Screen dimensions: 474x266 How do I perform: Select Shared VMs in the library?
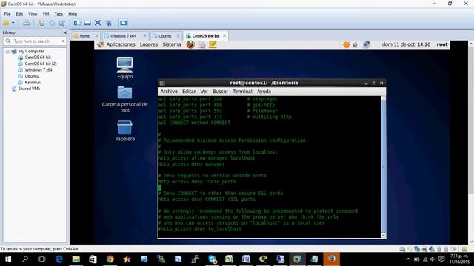tap(29, 89)
